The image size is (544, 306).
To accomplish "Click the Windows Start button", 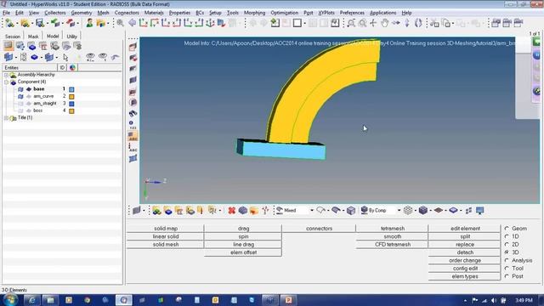I will 10,300.
